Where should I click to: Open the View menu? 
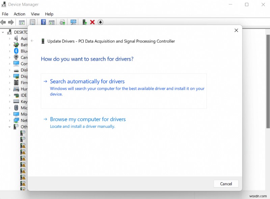click(35, 14)
